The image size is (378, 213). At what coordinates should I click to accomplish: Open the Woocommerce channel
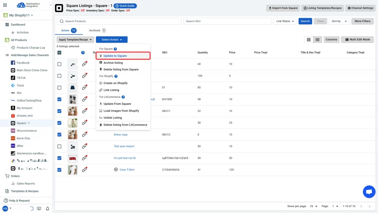pos(27,131)
